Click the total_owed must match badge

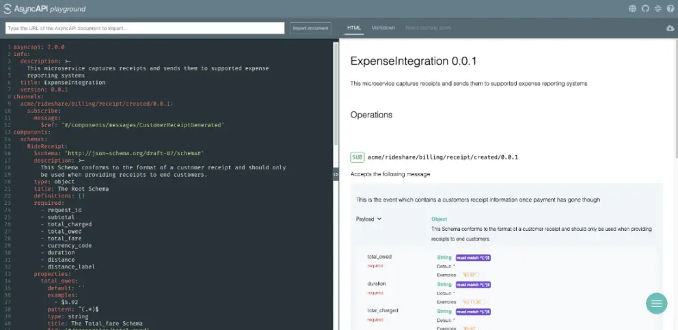coord(473,258)
